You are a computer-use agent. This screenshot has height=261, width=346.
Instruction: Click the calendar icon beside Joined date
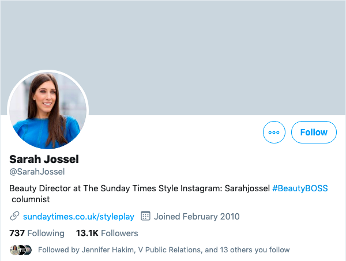coord(145,217)
